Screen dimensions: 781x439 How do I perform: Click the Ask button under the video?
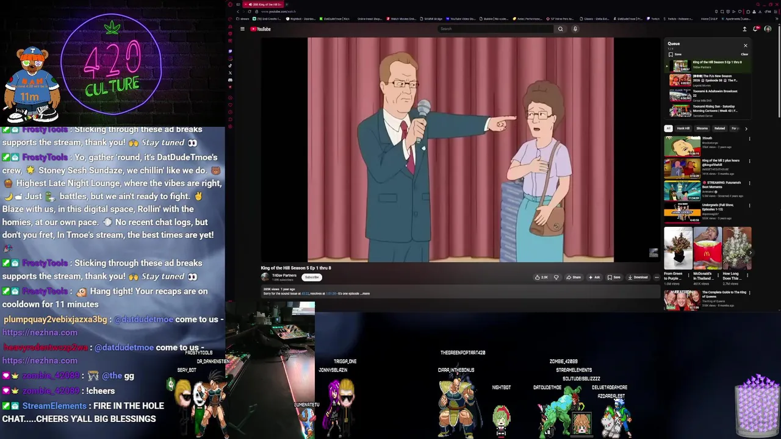pyautogui.click(x=594, y=277)
